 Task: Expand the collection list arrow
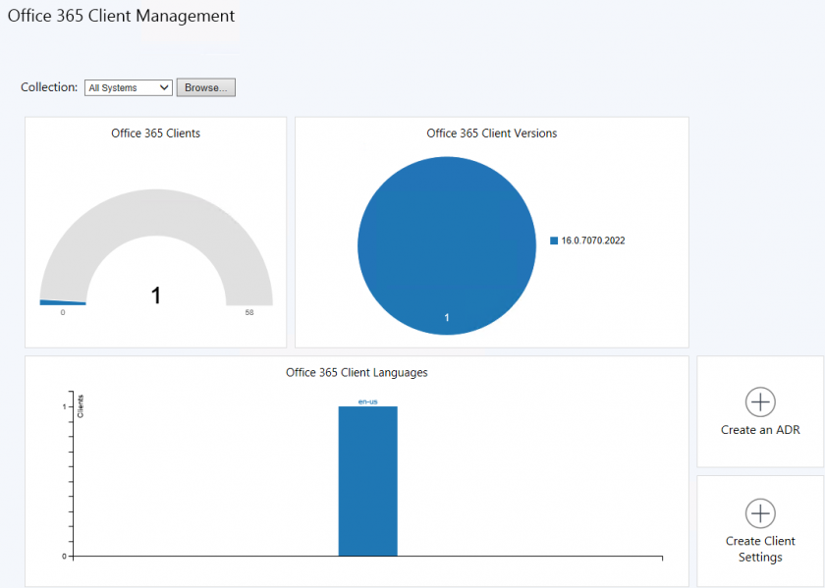coord(162,87)
